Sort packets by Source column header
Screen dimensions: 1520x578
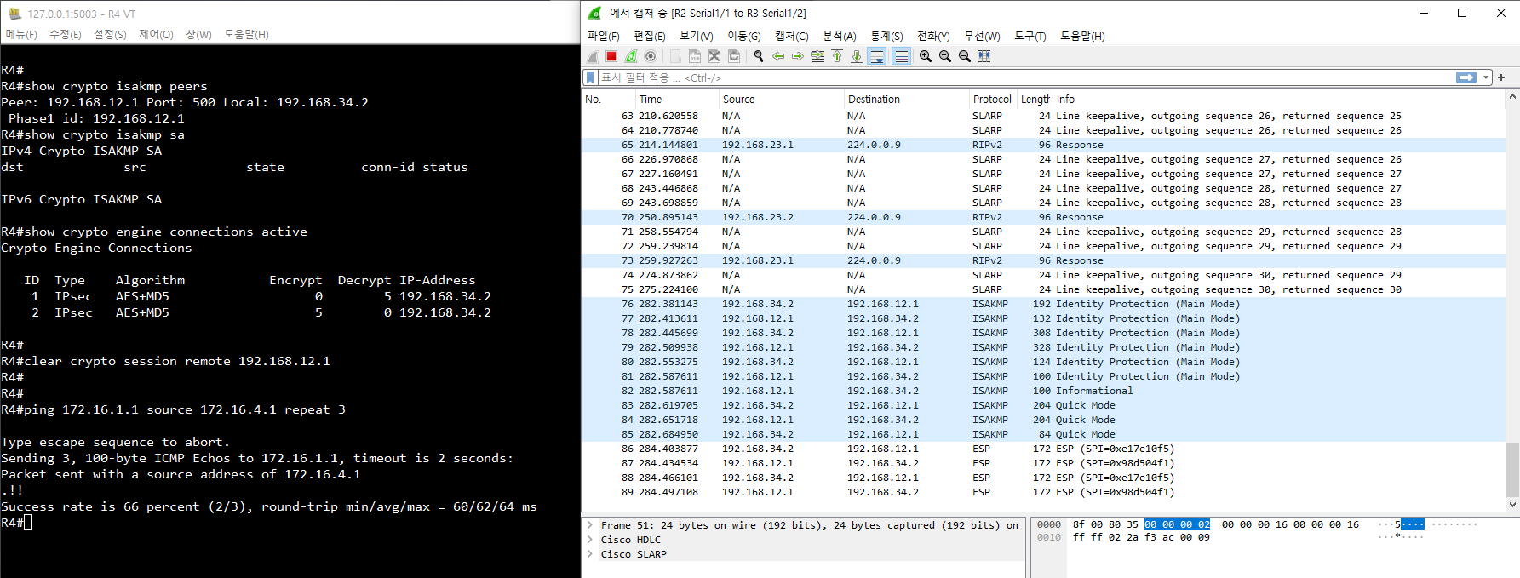(x=781, y=100)
